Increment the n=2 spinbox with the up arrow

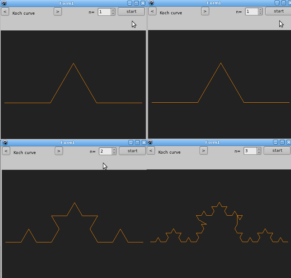click(114, 149)
